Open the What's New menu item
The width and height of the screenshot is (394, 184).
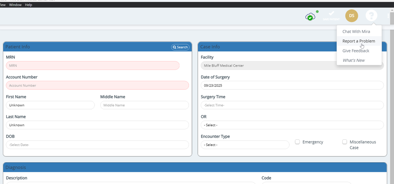point(354,60)
